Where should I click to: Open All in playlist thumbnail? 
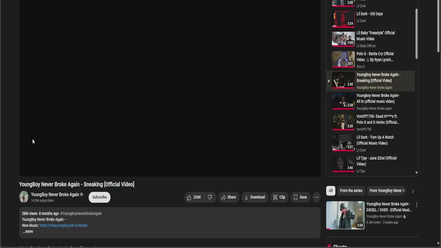343,101
